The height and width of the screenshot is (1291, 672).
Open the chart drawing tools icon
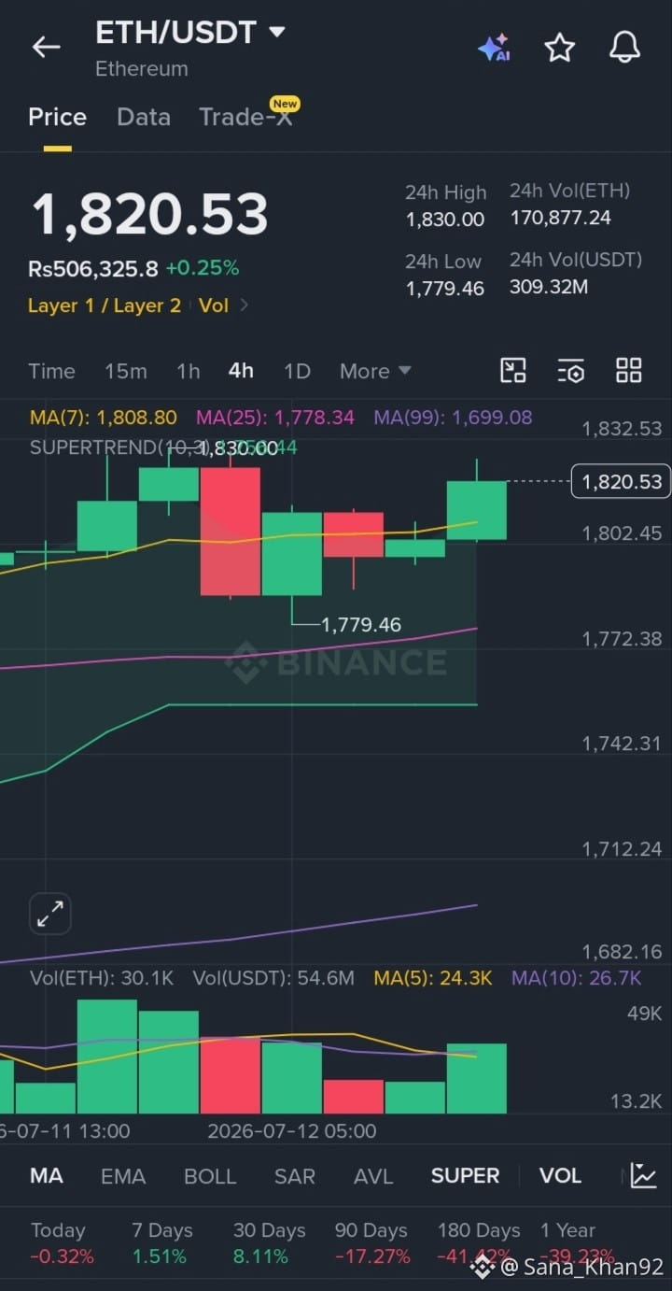(513, 371)
